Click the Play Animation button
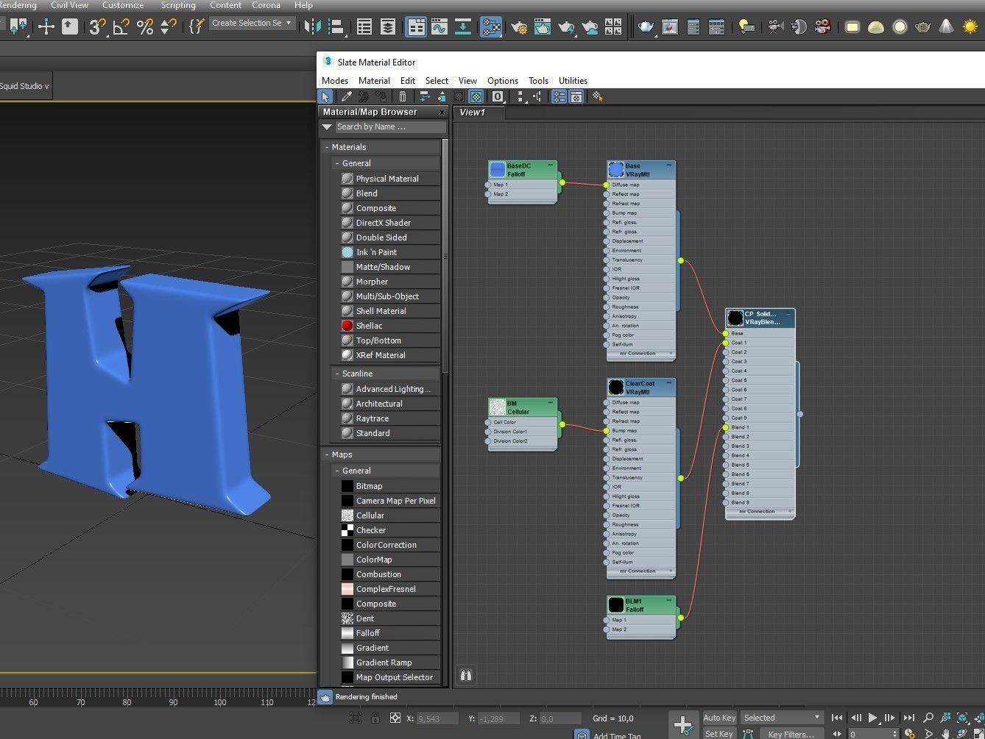The width and height of the screenshot is (985, 739). click(872, 718)
